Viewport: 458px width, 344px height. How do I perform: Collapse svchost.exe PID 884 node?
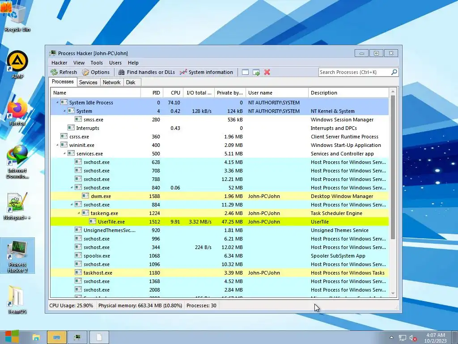coord(72,204)
